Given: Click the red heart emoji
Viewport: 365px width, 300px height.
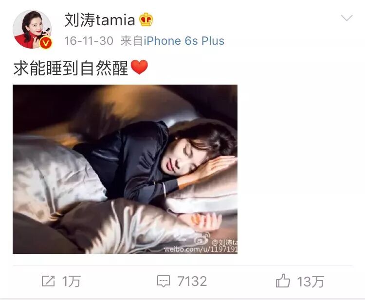Looking at the screenshot, I should click(x=139, y=67).
